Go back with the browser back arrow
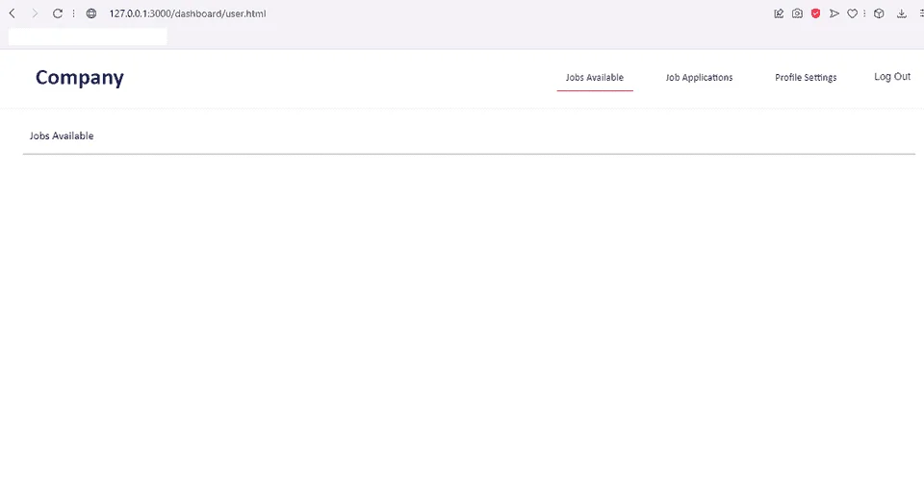 click(x=13, y=13)
